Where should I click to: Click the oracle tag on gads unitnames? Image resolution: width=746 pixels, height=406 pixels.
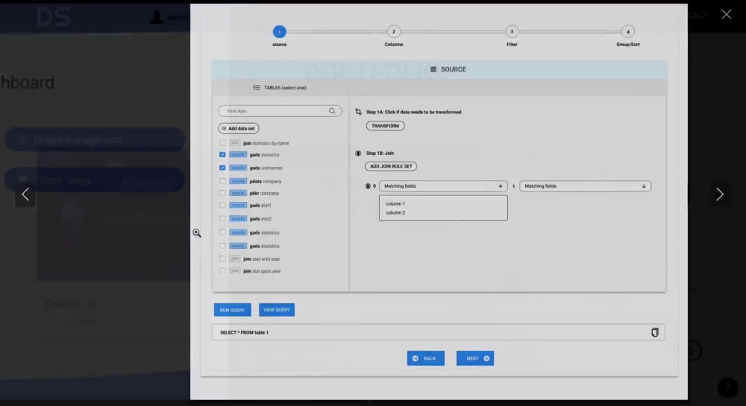coord(238,168)
